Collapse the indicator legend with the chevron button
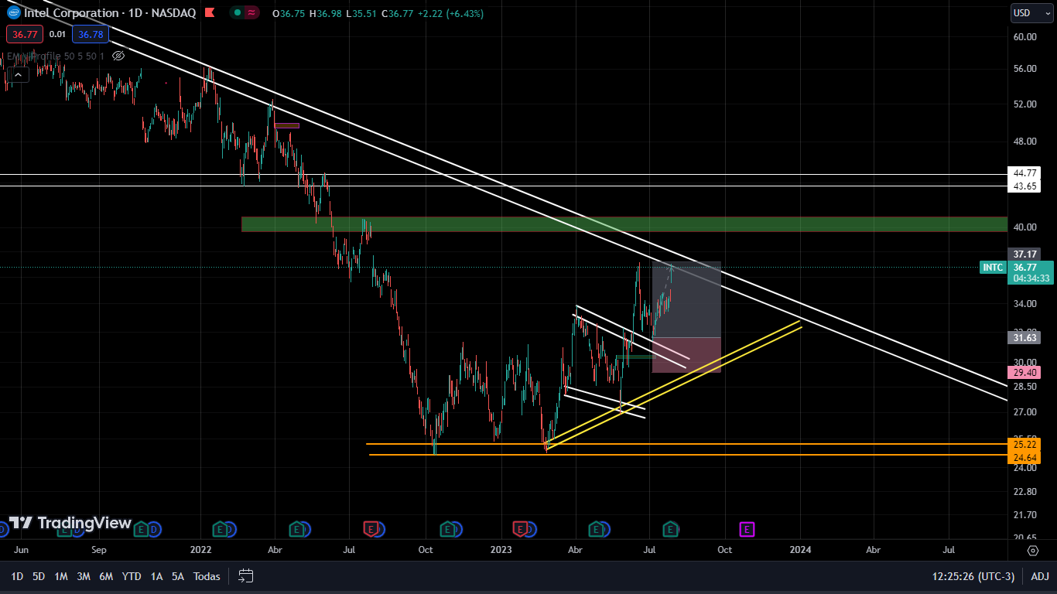 coord(19,74)
